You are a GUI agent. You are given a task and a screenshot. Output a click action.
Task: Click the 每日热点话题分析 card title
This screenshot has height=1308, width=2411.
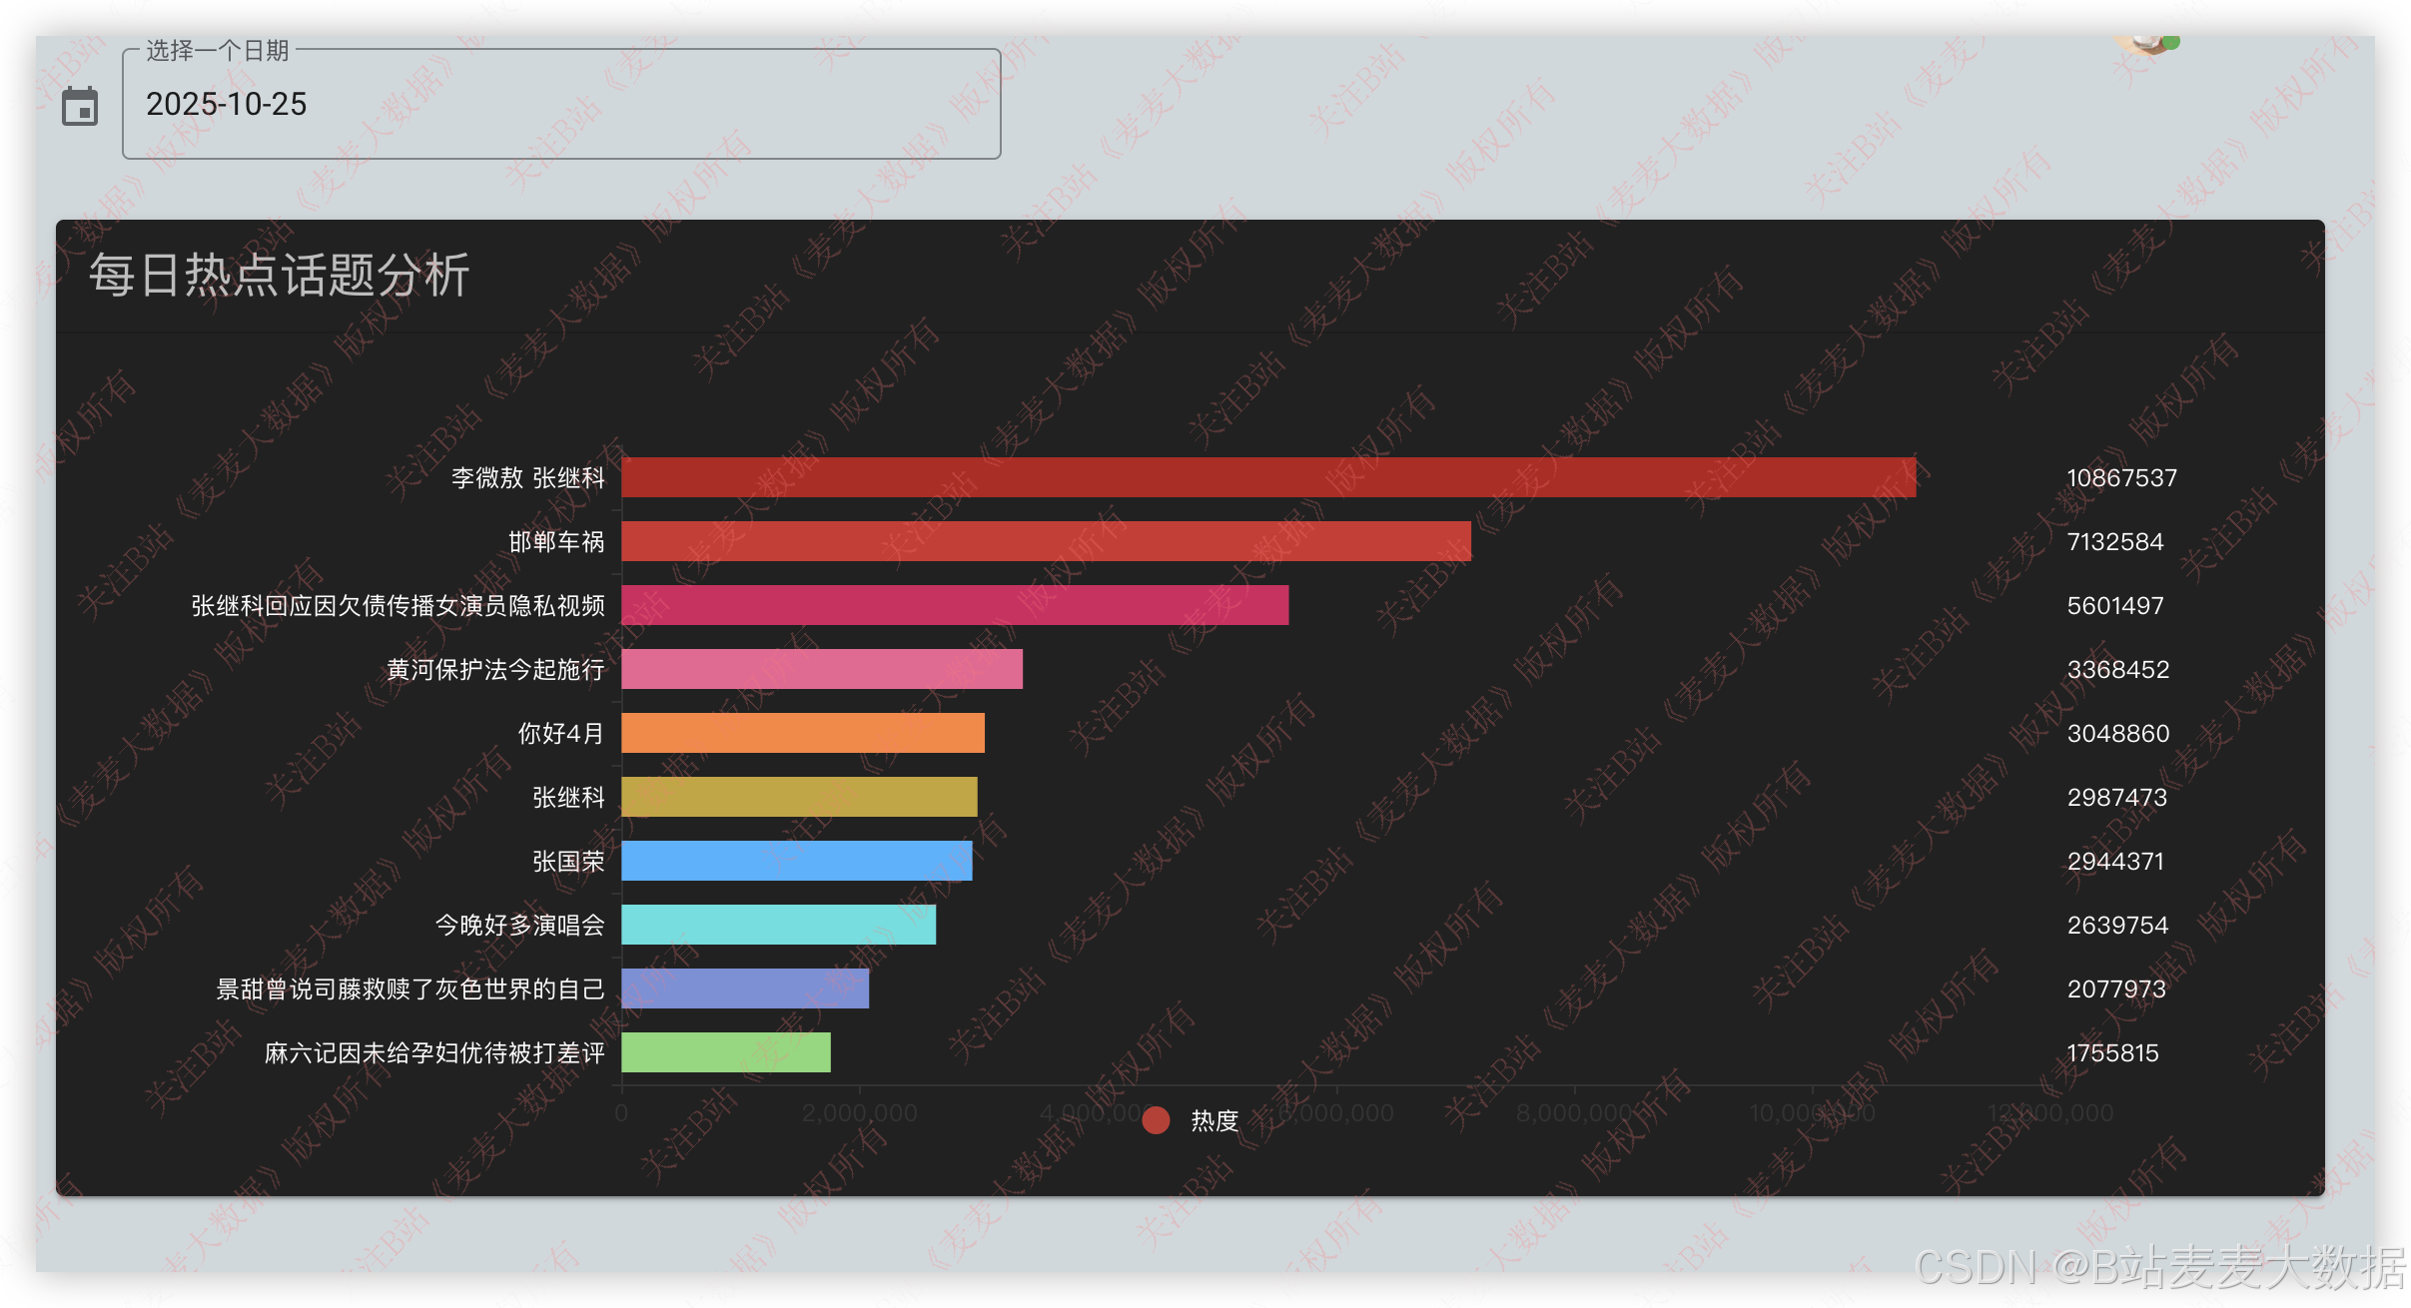279,275
